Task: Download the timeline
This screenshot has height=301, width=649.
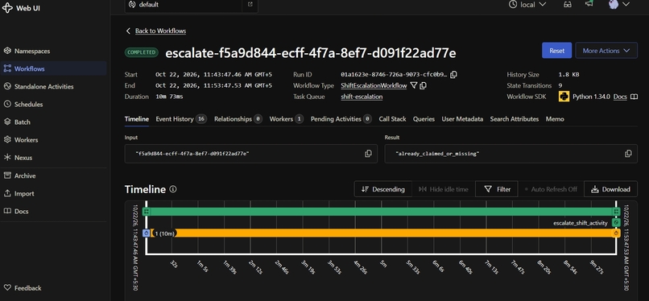Action: point(610,189)
